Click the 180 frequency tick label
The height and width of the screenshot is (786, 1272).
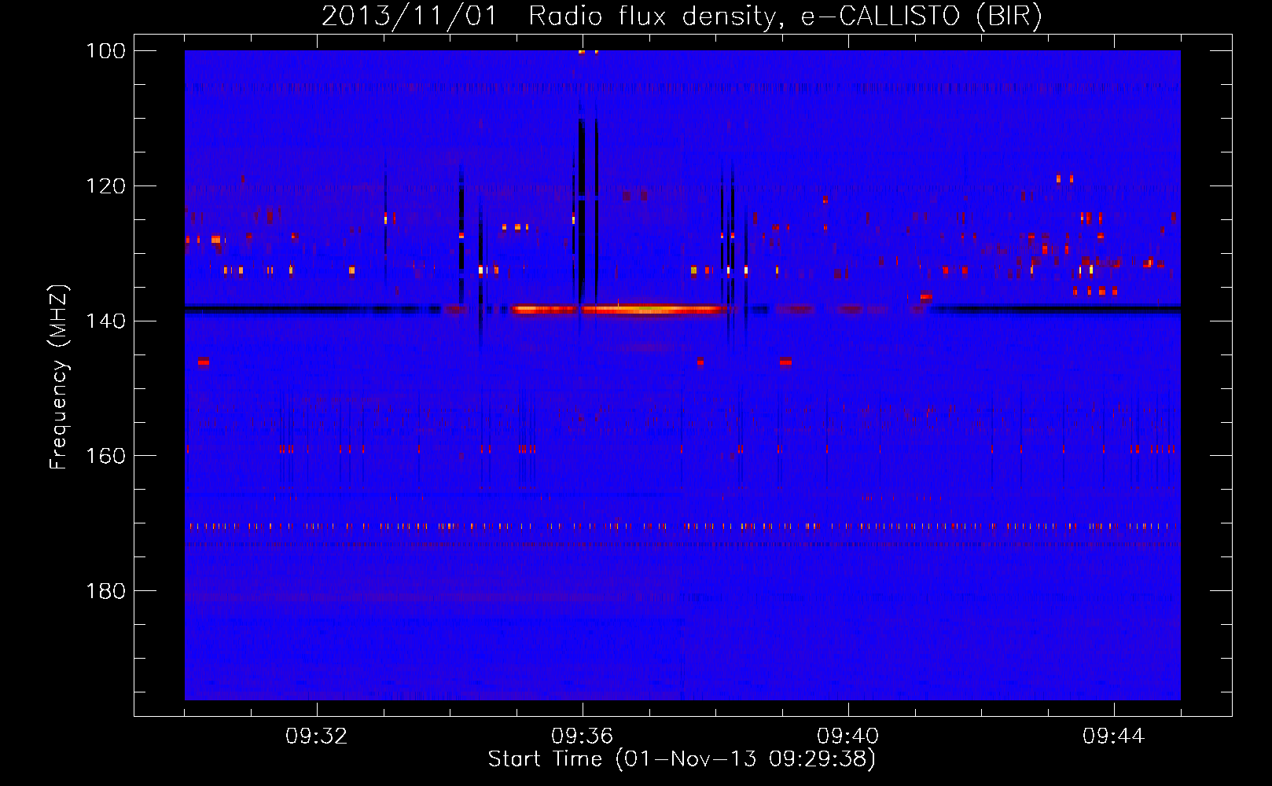(107, 591)
